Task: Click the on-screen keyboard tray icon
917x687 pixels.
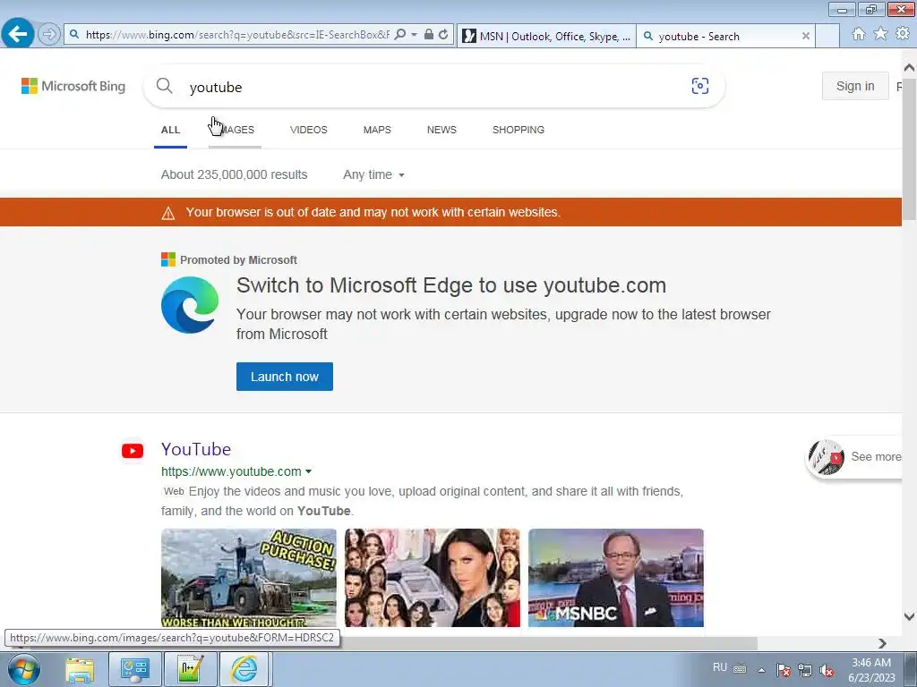Action: click(740, 669)
